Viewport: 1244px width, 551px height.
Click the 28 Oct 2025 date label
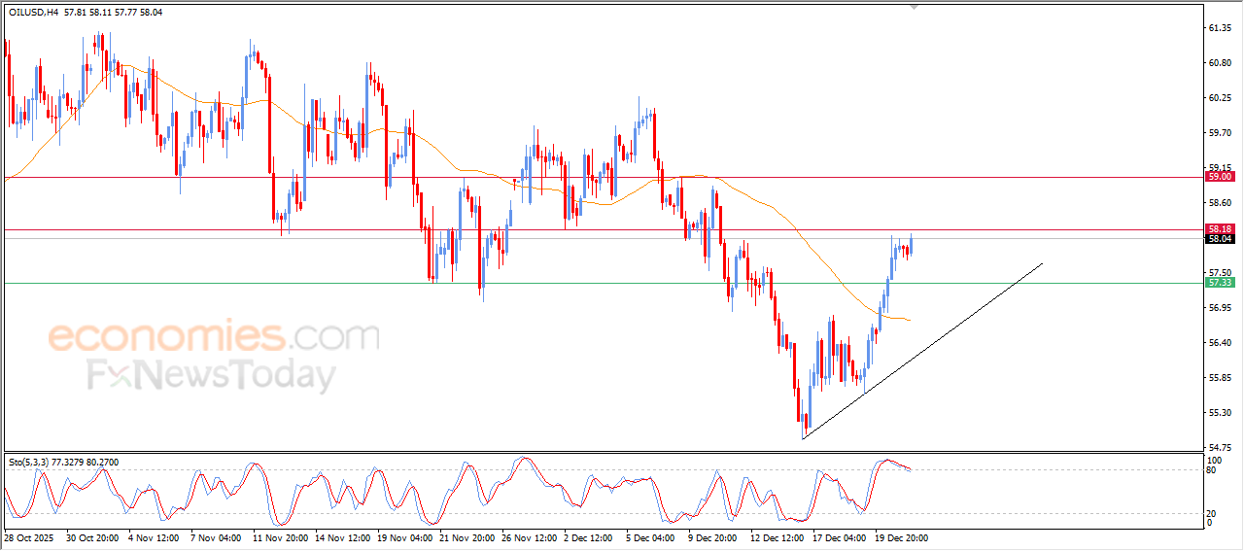pyautogui.click(x=28, y=536)
